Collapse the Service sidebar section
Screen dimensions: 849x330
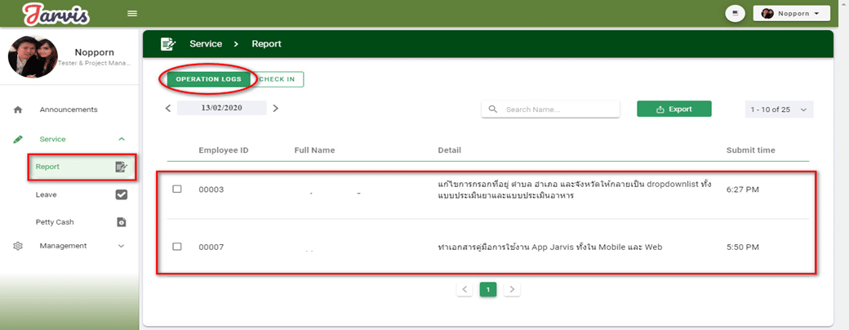tap(122, 139)
